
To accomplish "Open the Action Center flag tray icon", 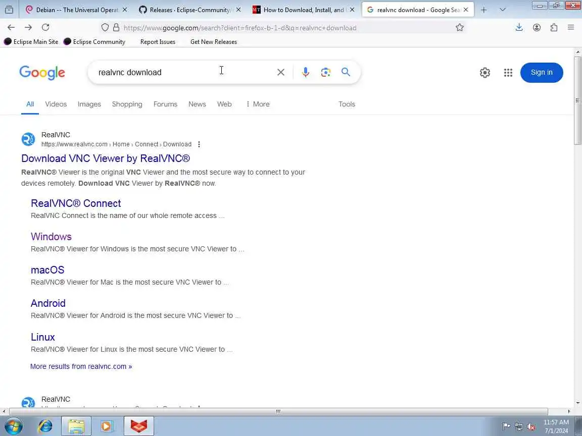I will [x=506, y=427].
